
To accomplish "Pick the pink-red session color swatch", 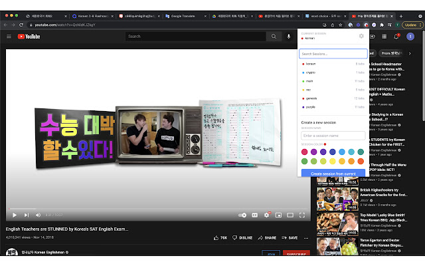I will [x=304, y=152].
